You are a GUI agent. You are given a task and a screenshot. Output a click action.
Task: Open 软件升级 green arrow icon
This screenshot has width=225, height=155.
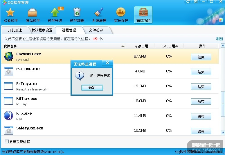click(55, 13)
